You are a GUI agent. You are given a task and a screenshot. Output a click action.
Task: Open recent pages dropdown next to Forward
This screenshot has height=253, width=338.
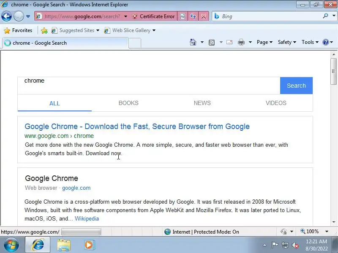tap(28, 16)
